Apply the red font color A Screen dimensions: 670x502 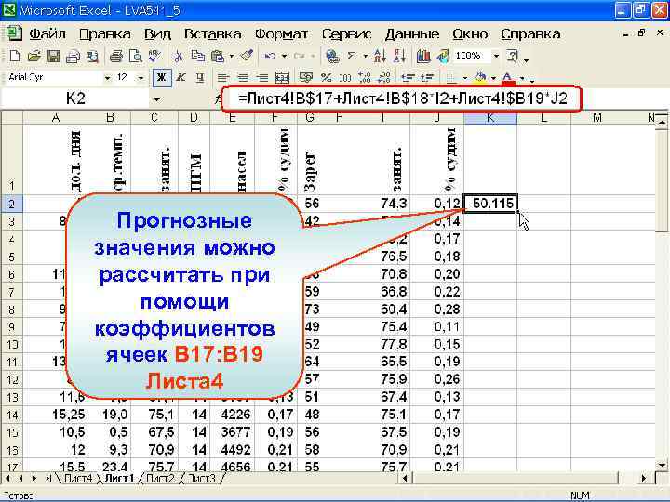(507, 78)
